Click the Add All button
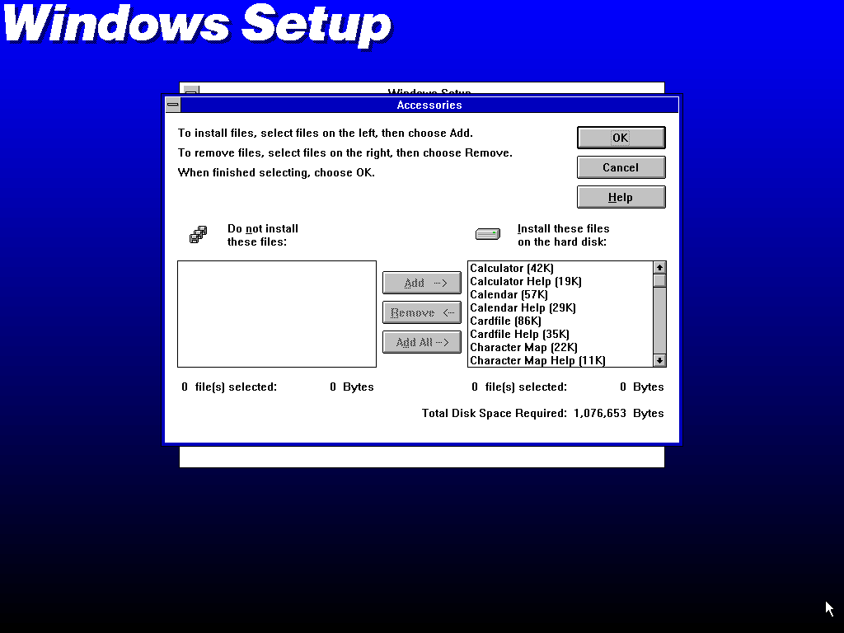The image size is (844, 633). point(421,342)
